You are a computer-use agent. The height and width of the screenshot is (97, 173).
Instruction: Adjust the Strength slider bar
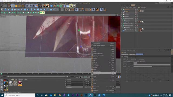(152, 65)
